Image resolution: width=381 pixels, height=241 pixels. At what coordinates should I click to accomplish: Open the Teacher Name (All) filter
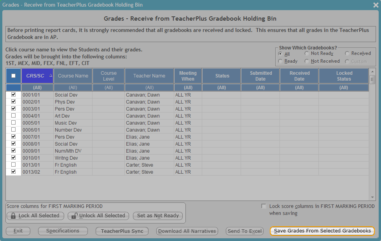coord(149,87)
